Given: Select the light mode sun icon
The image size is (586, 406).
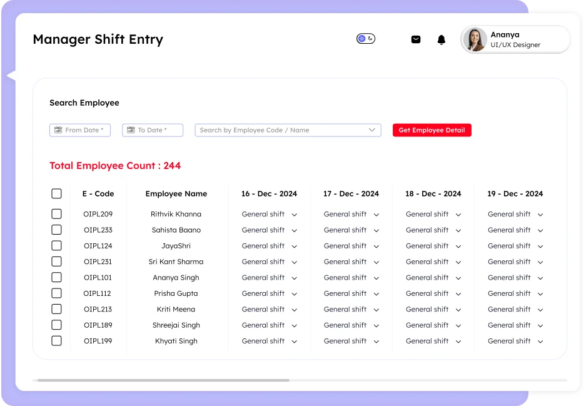Looking at the screenshot, I should pos(361,38).
